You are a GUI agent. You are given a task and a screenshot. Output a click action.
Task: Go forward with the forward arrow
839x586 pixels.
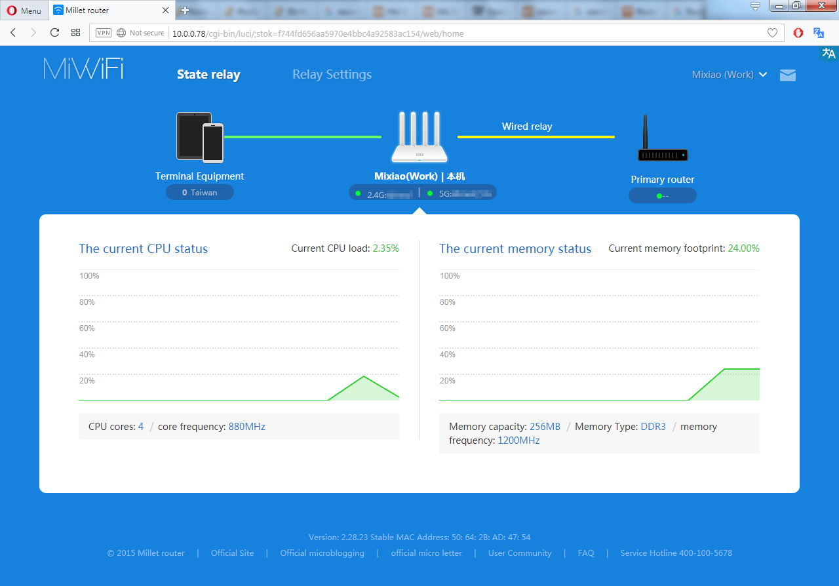[x=33, y=33]
